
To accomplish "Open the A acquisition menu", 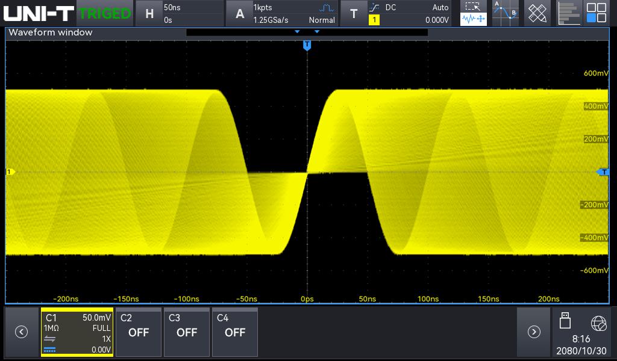I will pos(240,13).
